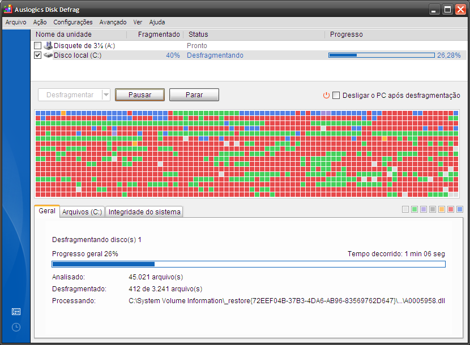The width and height of the screenshot is (470, 345).
Task: Select the orange legend color square
Action: click(442, 209)
